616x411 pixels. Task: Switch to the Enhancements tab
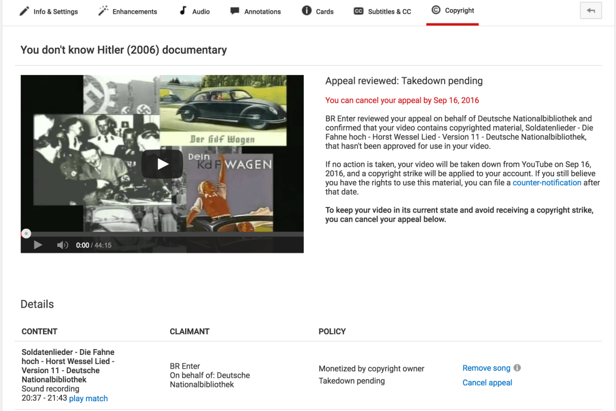[127, 11]
